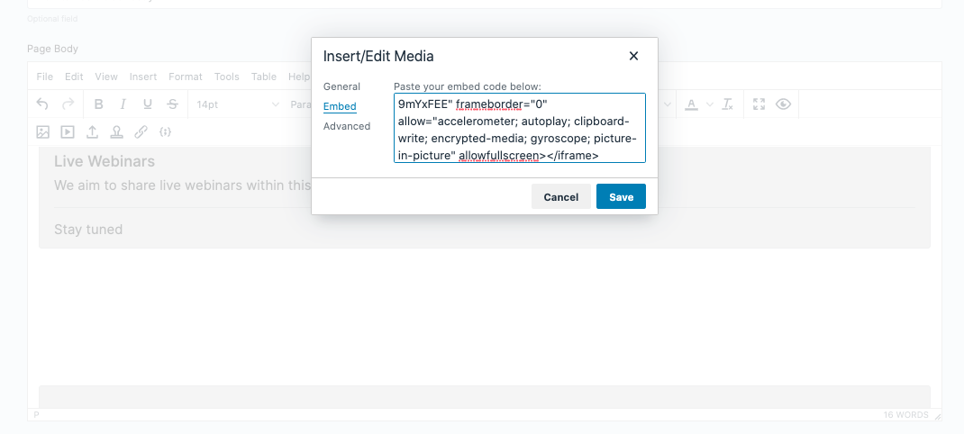Click the Insert media play icon

pos(68,131)
